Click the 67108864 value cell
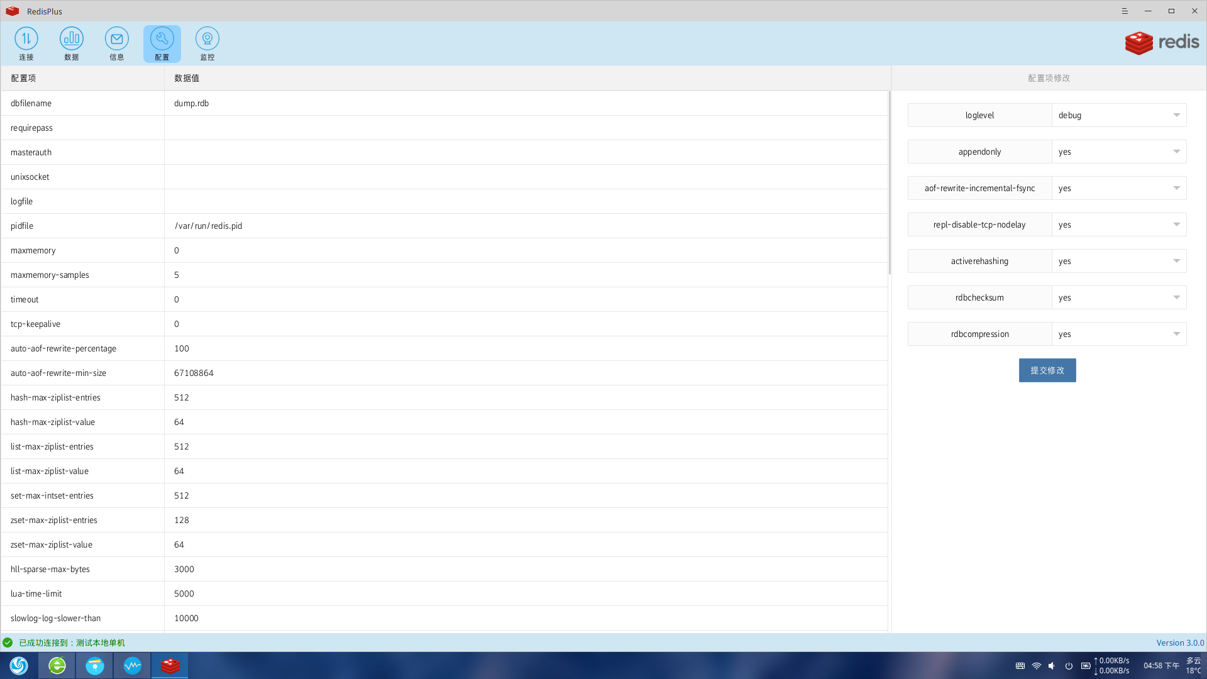This screenshot has width=1207, height=679. point(526,373)
